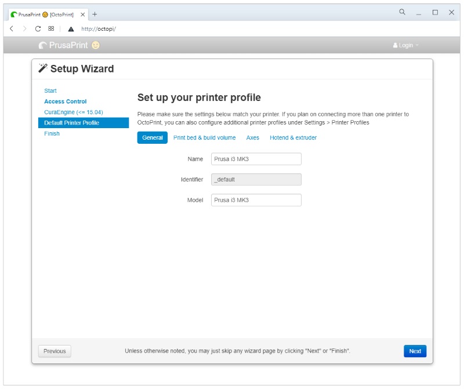
Task: Reload the page with refresh icon
Action: point(38,28)
